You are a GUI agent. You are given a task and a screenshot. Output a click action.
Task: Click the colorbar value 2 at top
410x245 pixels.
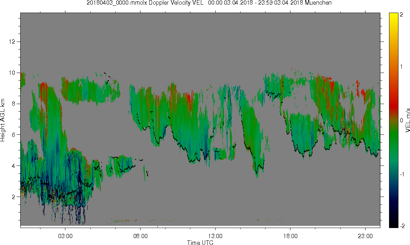(x=401, y=15)
